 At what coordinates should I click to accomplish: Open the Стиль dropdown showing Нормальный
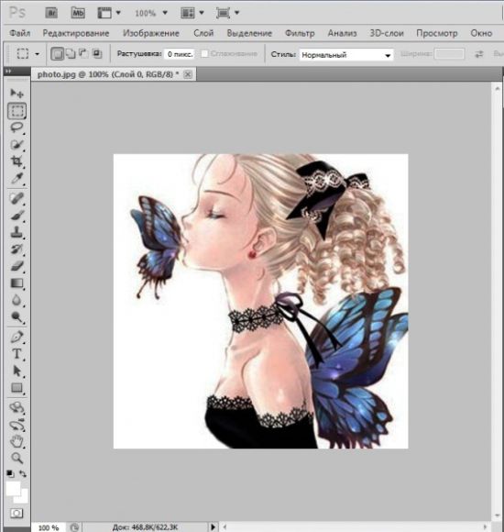(346, 55)
